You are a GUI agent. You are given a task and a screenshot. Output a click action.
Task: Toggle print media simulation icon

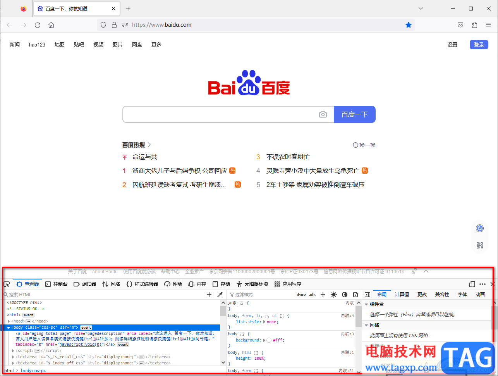coord(355,295)
